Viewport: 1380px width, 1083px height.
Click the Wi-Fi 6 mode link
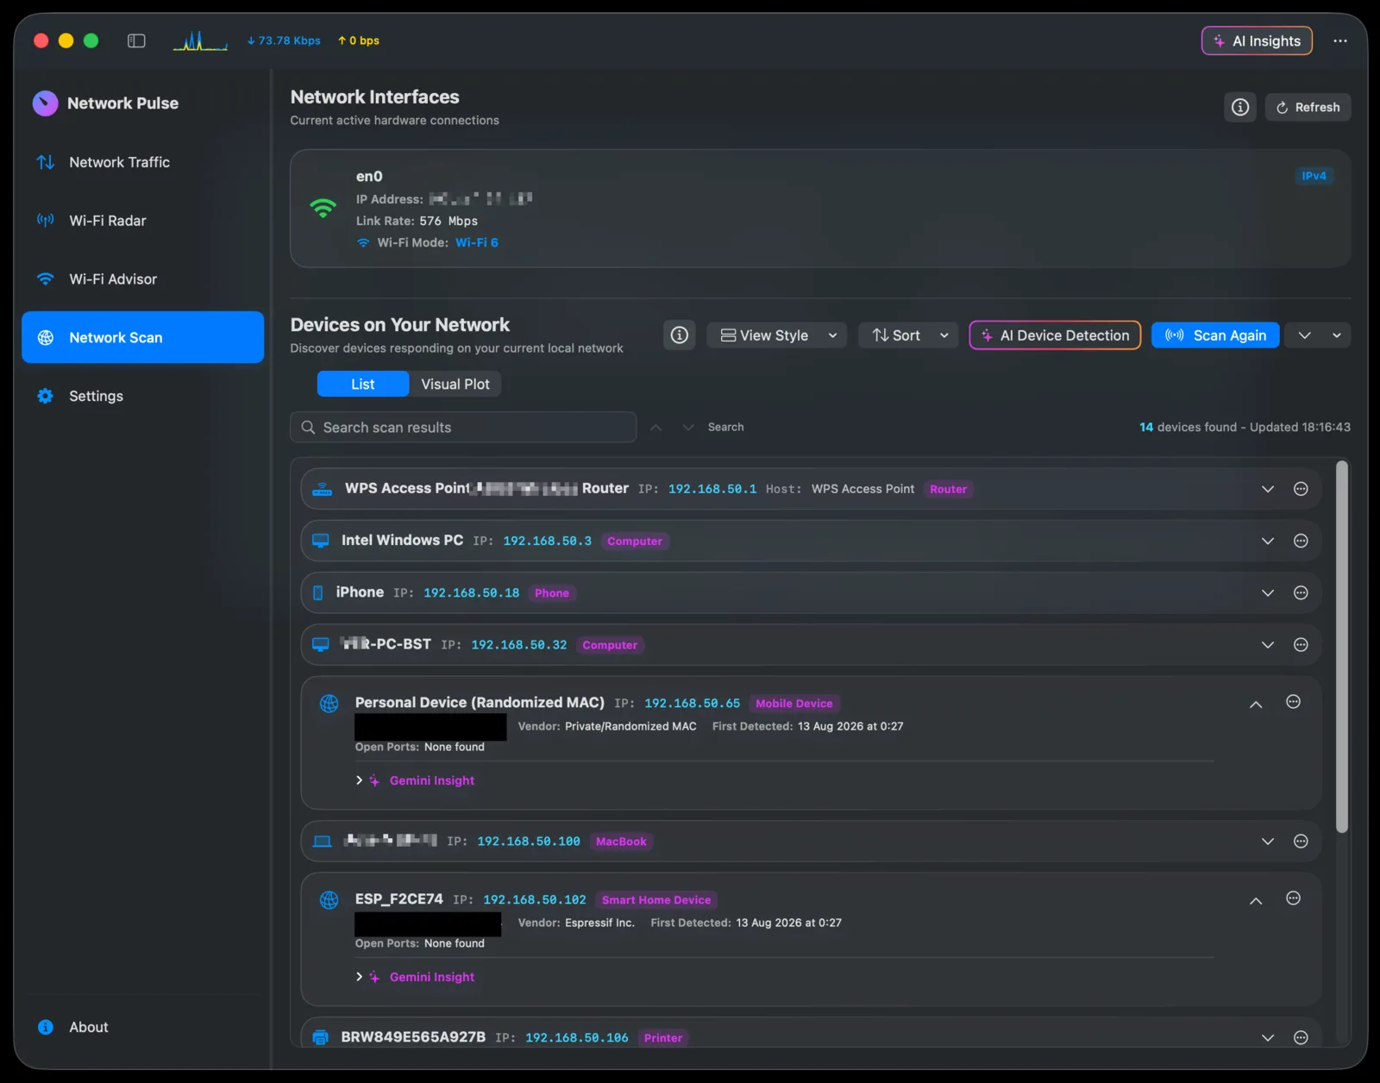(x=476, y=242)
